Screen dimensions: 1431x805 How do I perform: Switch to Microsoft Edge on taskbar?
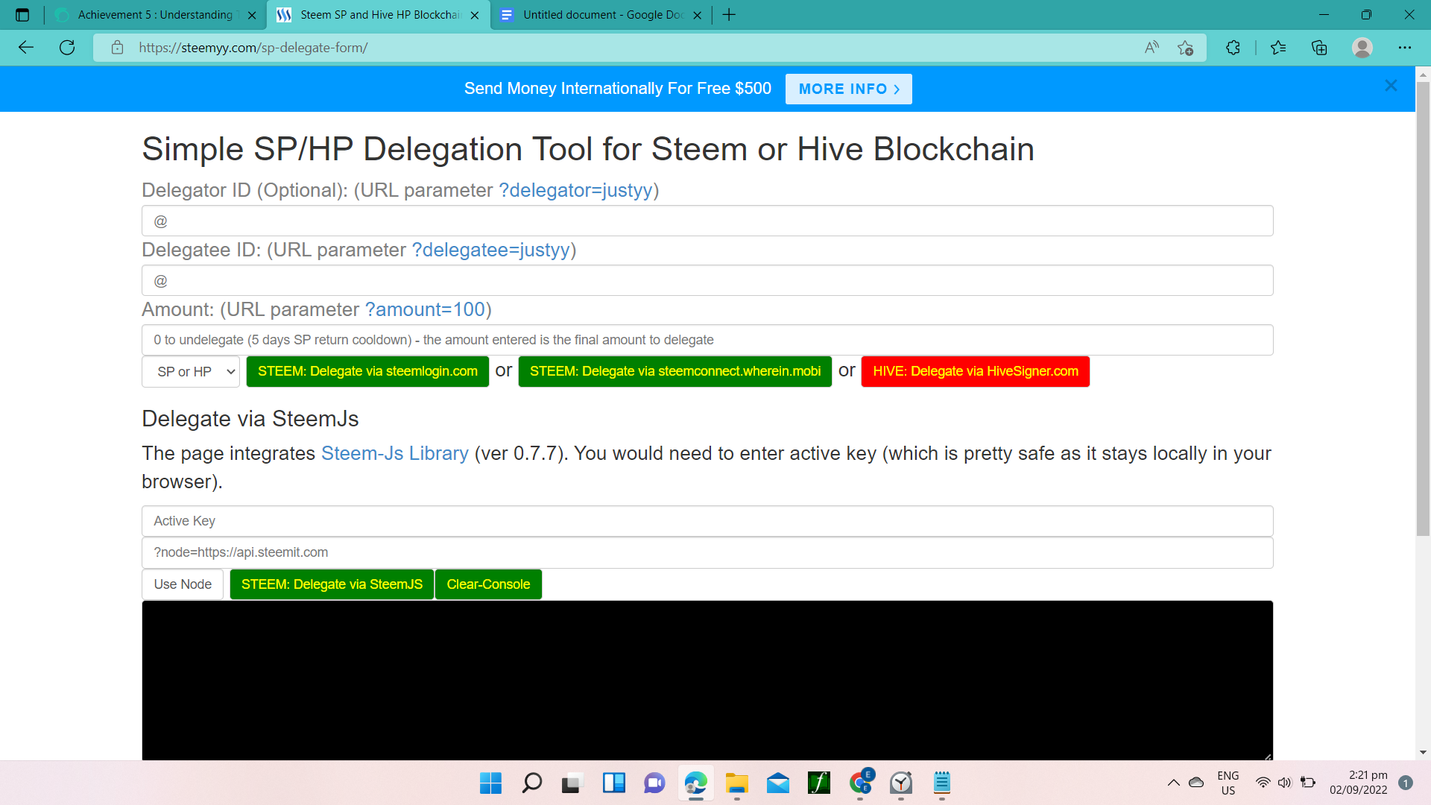point(695,783)
